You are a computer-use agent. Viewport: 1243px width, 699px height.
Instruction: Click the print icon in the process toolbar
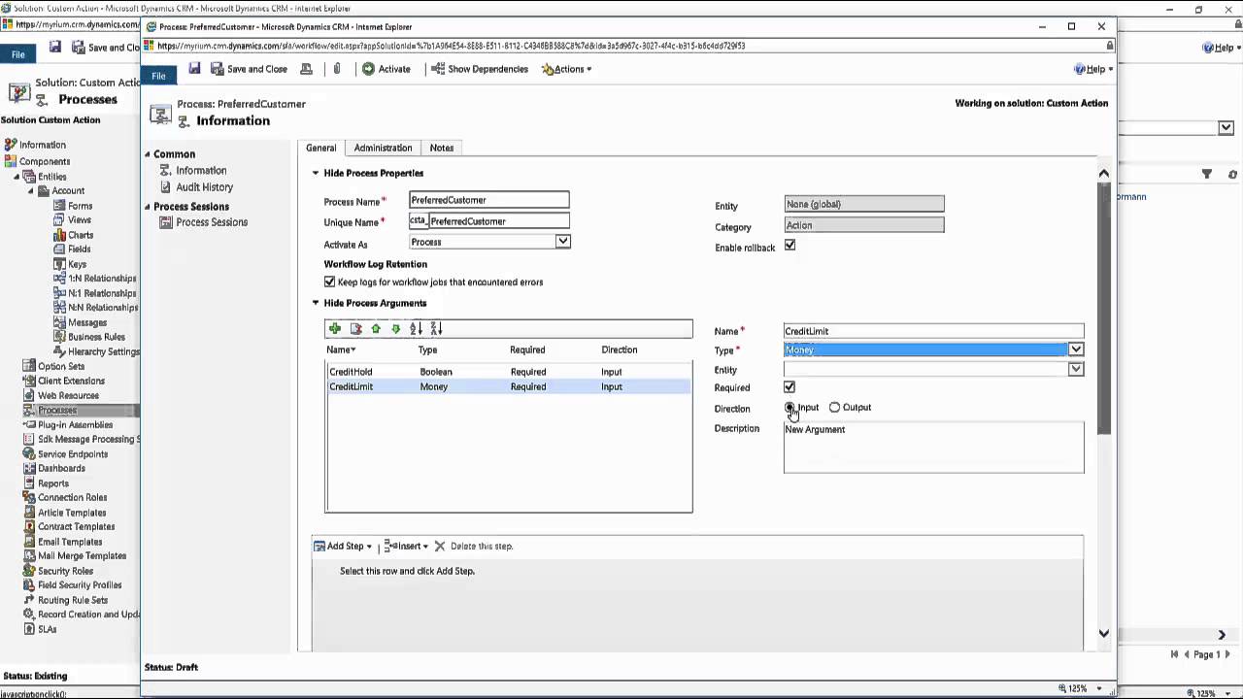306,69
